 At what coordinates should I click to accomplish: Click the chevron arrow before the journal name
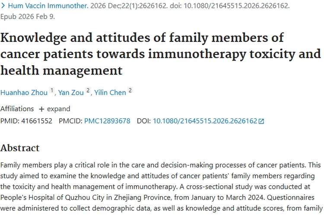(x=3, y=6)
